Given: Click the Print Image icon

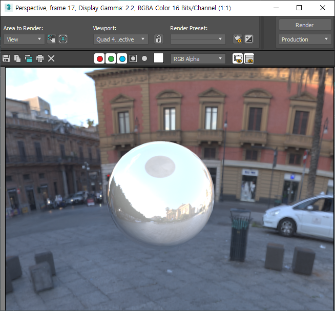Looking at the screenshot, I should (x=40, y=58).
